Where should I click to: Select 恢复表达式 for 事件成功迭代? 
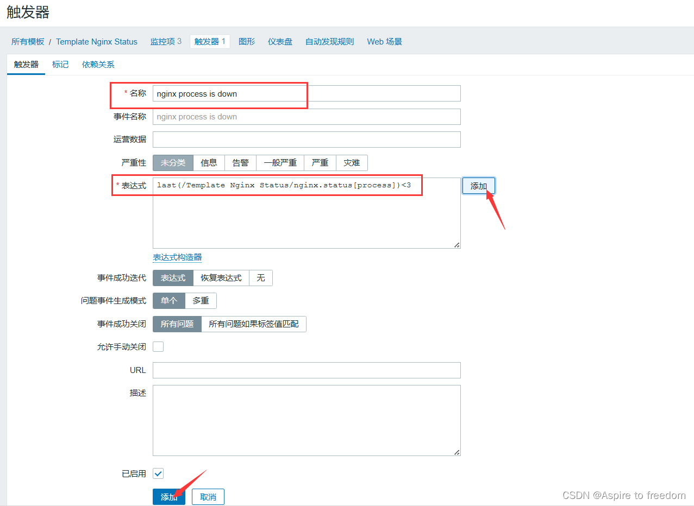221,278
